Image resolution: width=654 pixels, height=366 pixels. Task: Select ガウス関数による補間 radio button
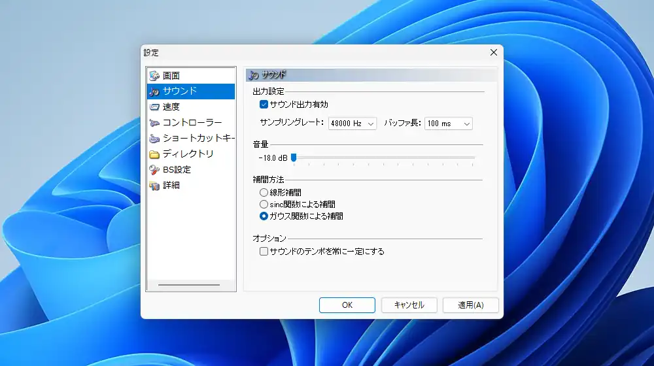264,216
